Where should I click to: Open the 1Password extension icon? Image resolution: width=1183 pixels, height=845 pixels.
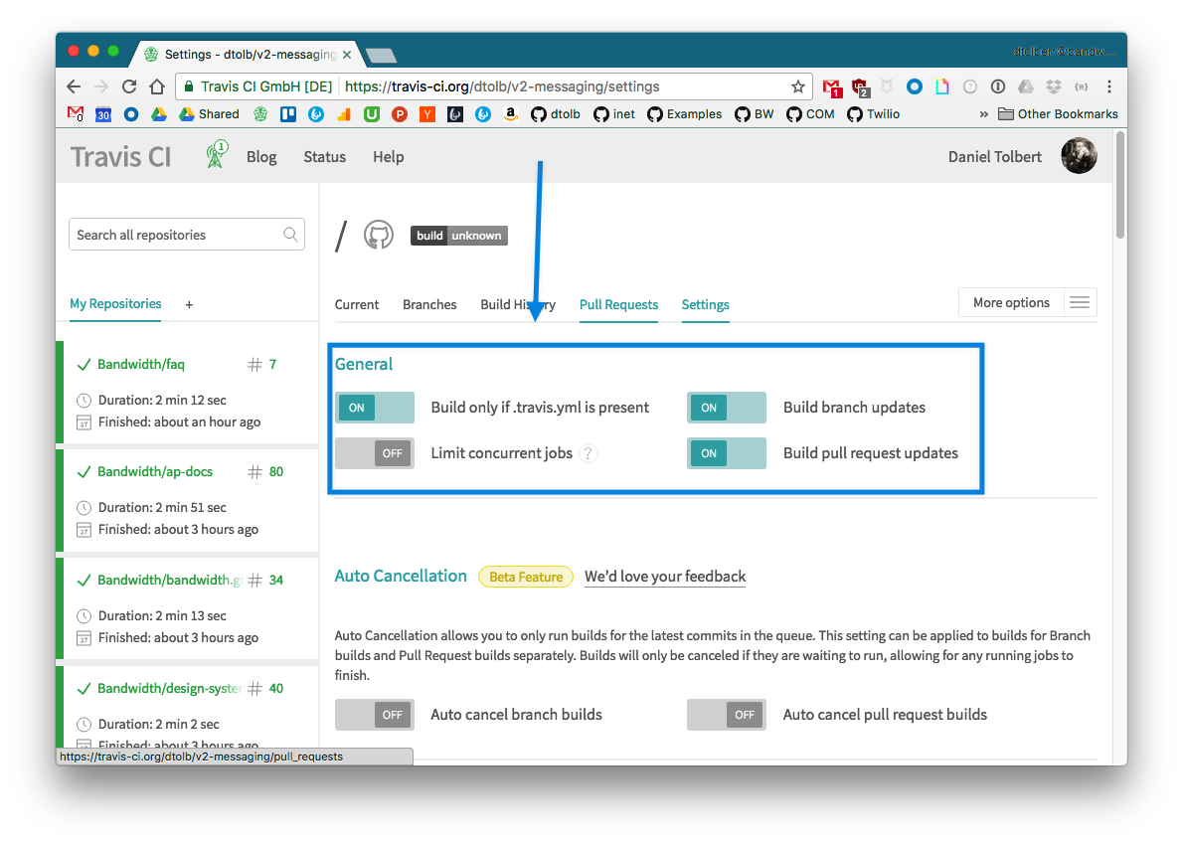pyautogui.click(x=997, y=86)
